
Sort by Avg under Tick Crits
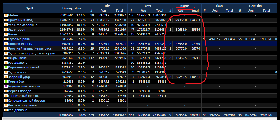[x=251, y=11]
